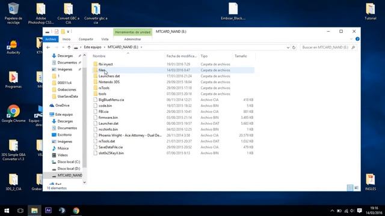
Task: Open the Tutorial folder on desktop
Action: pyautogui.click(x=371, y=11)
